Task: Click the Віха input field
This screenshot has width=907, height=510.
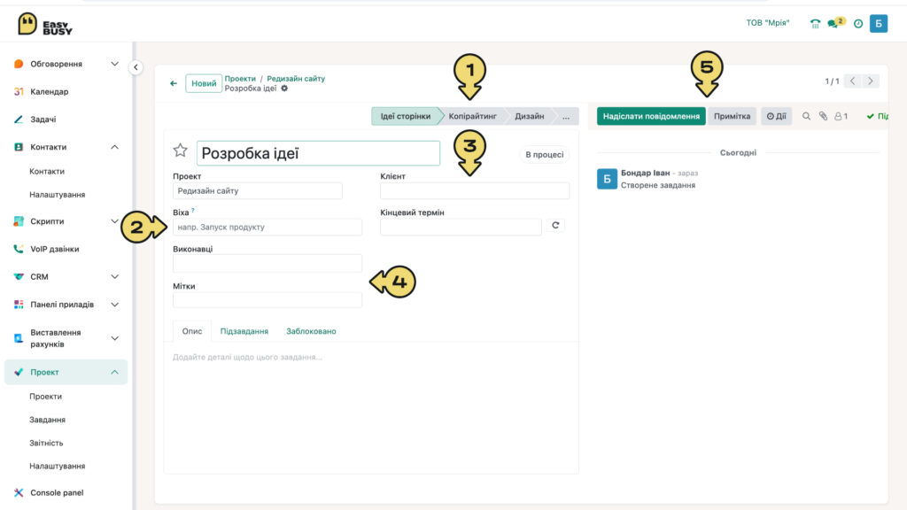Action: (267, 228)
